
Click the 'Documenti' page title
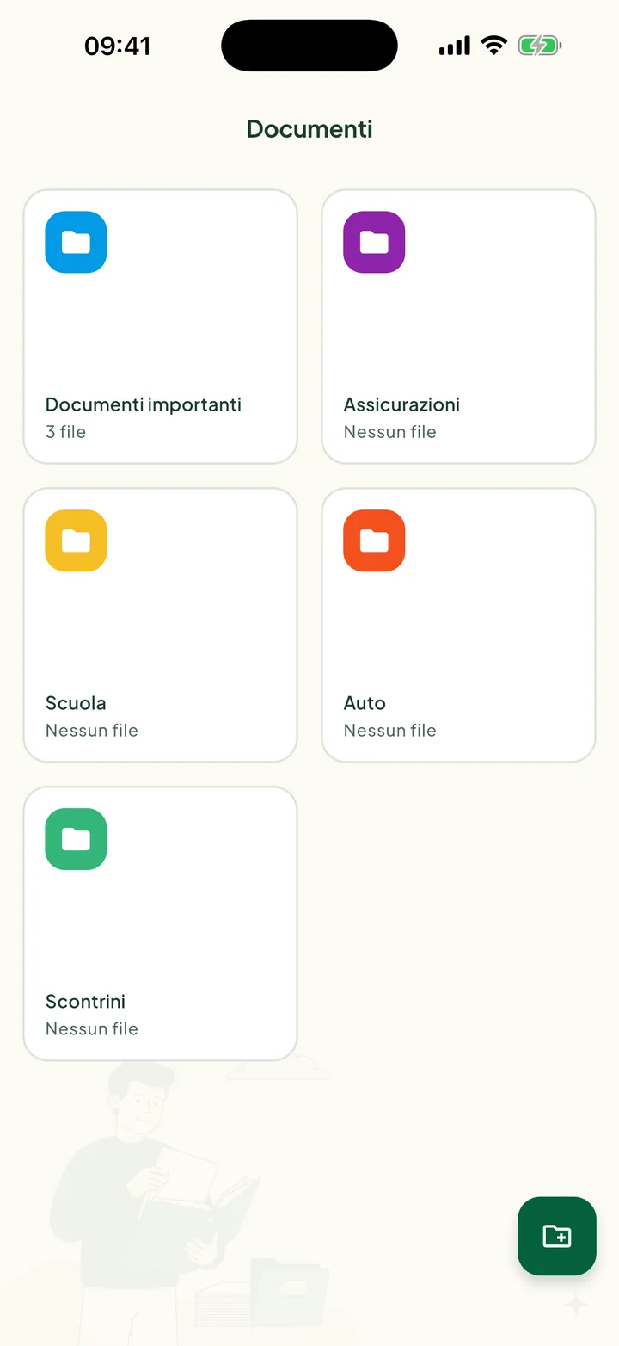309,129
